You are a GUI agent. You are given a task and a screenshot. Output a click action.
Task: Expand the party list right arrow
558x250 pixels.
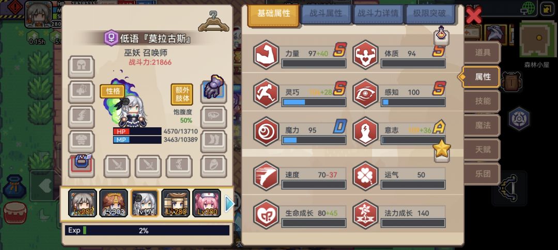(229, 204)
